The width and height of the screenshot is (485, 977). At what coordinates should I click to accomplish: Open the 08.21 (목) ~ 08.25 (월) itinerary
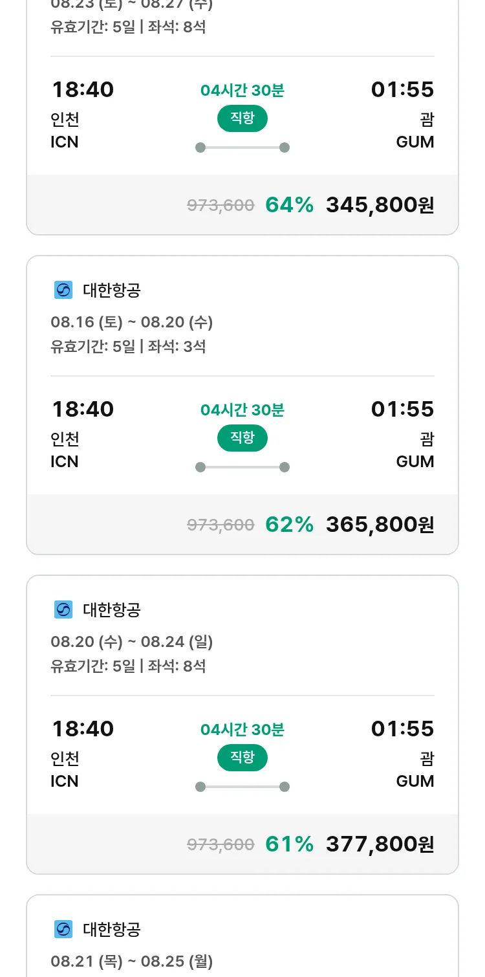132,961
